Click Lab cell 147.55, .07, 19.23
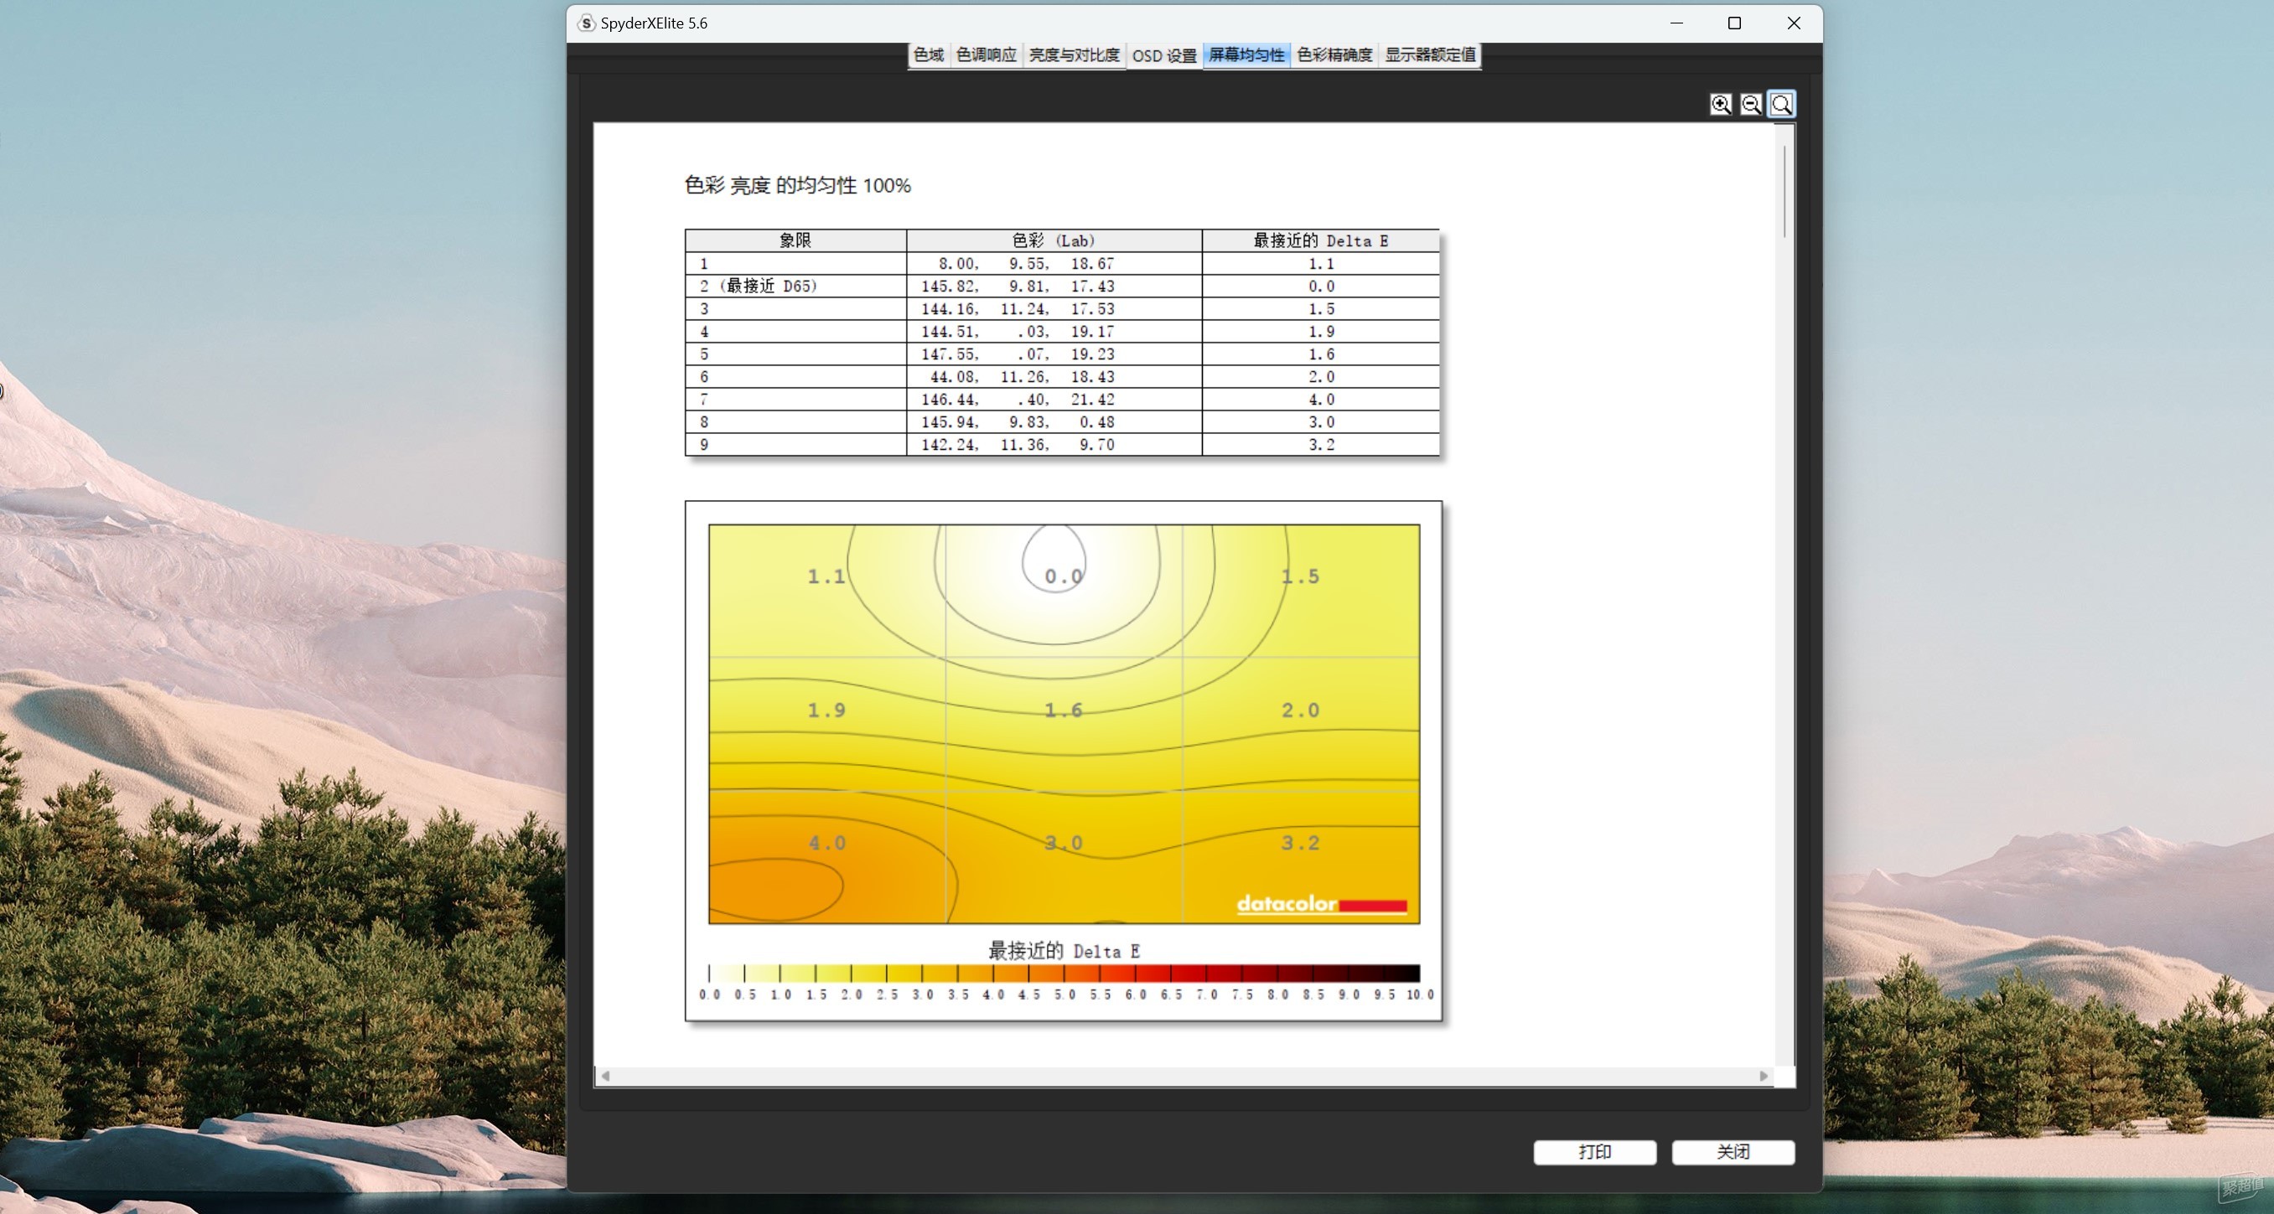This screenshot has width=2274, height=1214. click(1053, 354)
